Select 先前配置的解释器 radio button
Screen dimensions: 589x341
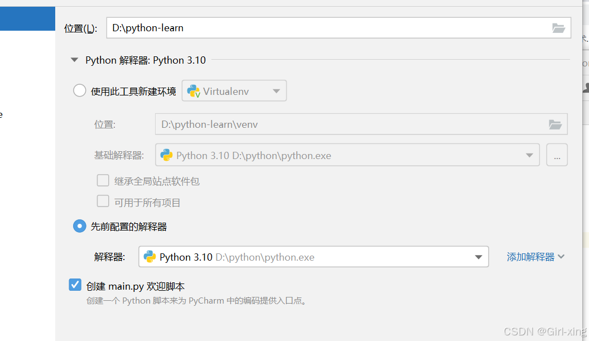point(79,226)
